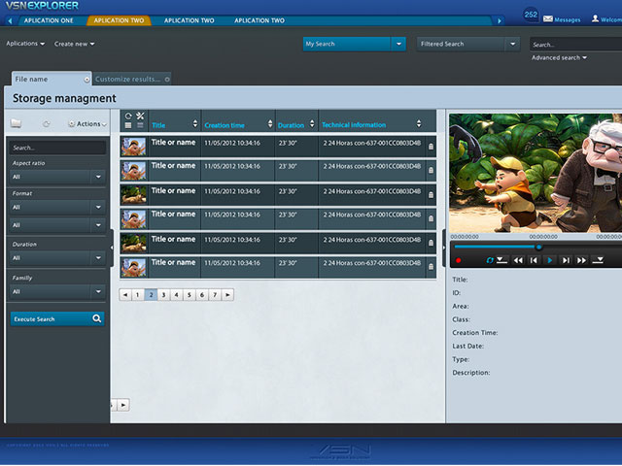Rewind the video
The image size is (622, 466).
518,260
